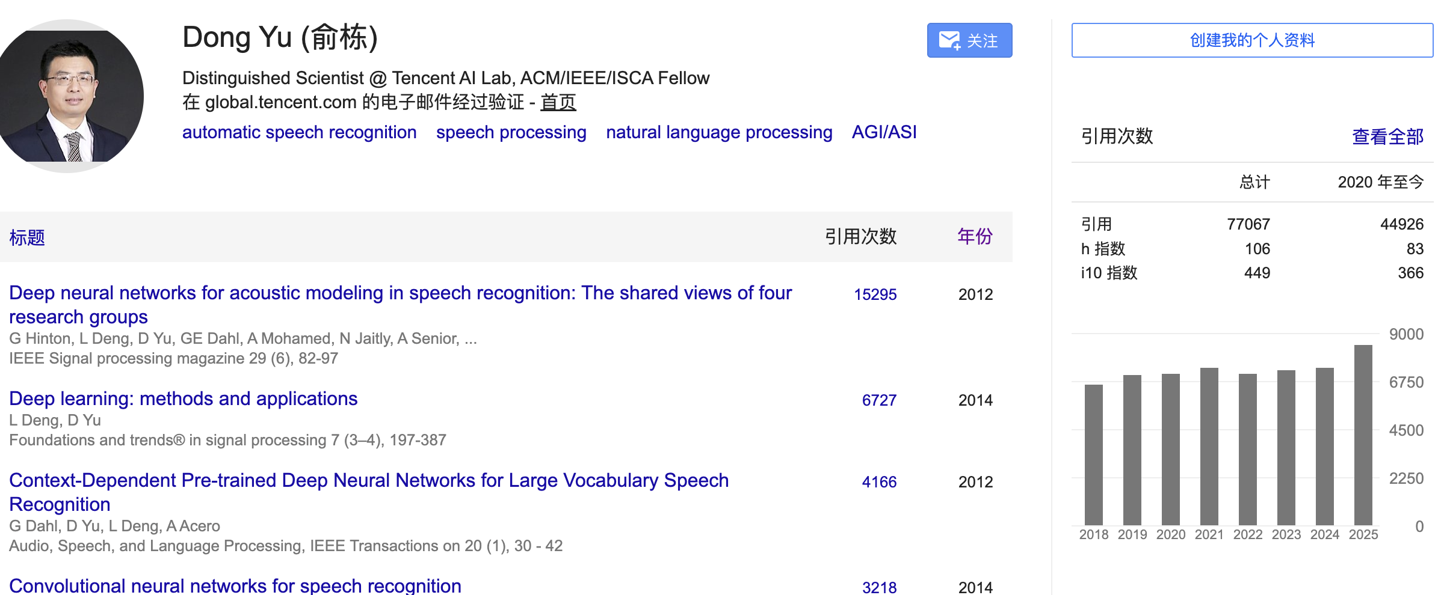Open the automatic speech recognition topic link
This screenshot has width=1444, height=595.
click(299, 132)
